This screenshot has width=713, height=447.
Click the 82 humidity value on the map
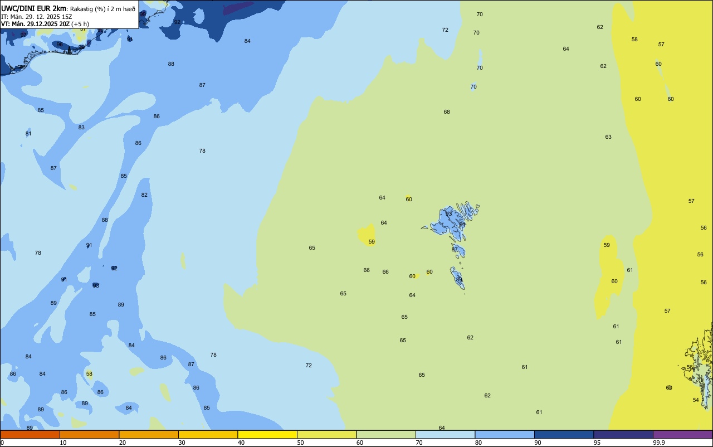point(144,195)
